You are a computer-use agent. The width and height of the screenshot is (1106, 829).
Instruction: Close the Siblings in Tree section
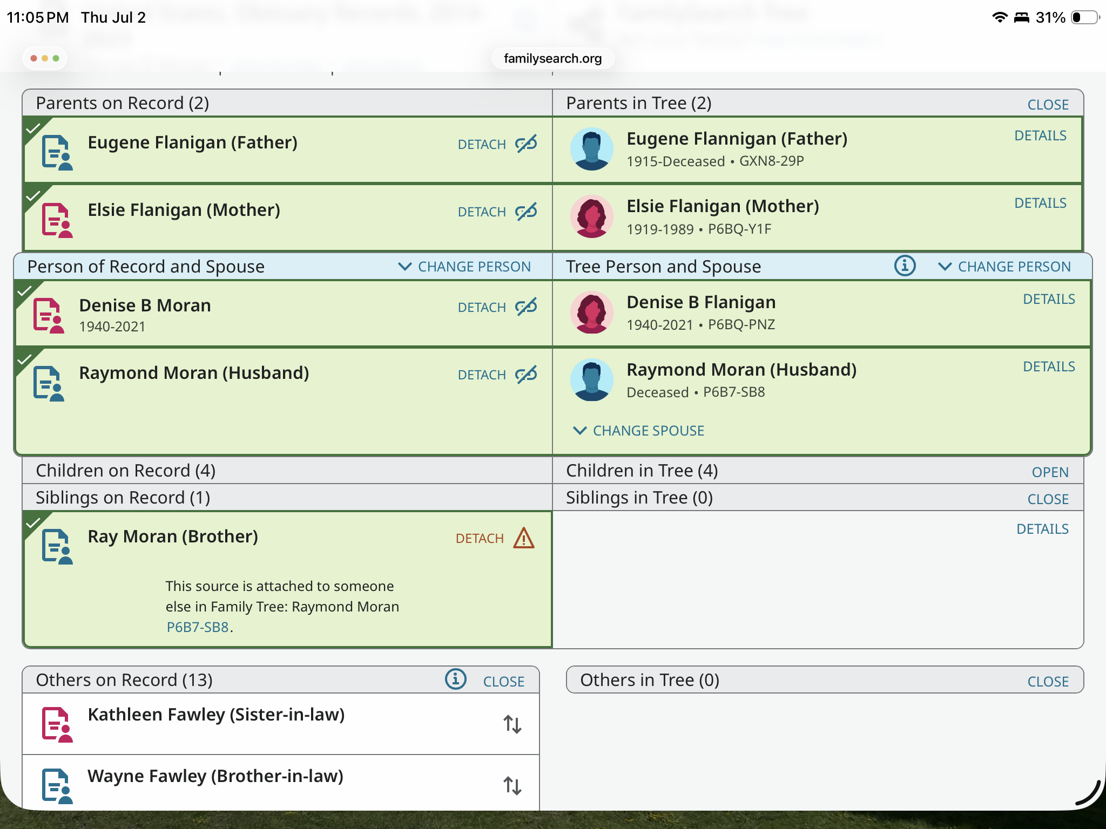pyautogui.click(x=1048, y=499)
